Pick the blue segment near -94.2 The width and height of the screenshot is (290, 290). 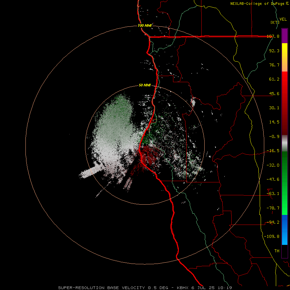click(x=285, y=222)
